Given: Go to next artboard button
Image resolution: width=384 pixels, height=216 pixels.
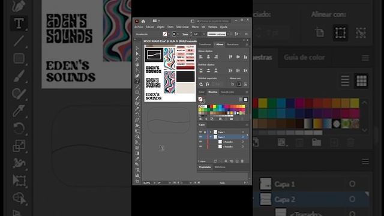Looking at the screenshot, I should (195, 182).
